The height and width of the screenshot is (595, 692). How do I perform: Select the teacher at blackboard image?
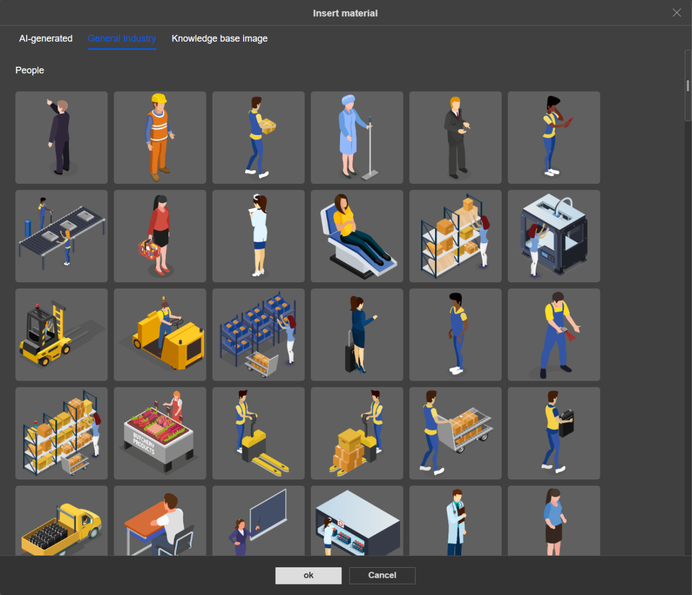pos(259,521)
